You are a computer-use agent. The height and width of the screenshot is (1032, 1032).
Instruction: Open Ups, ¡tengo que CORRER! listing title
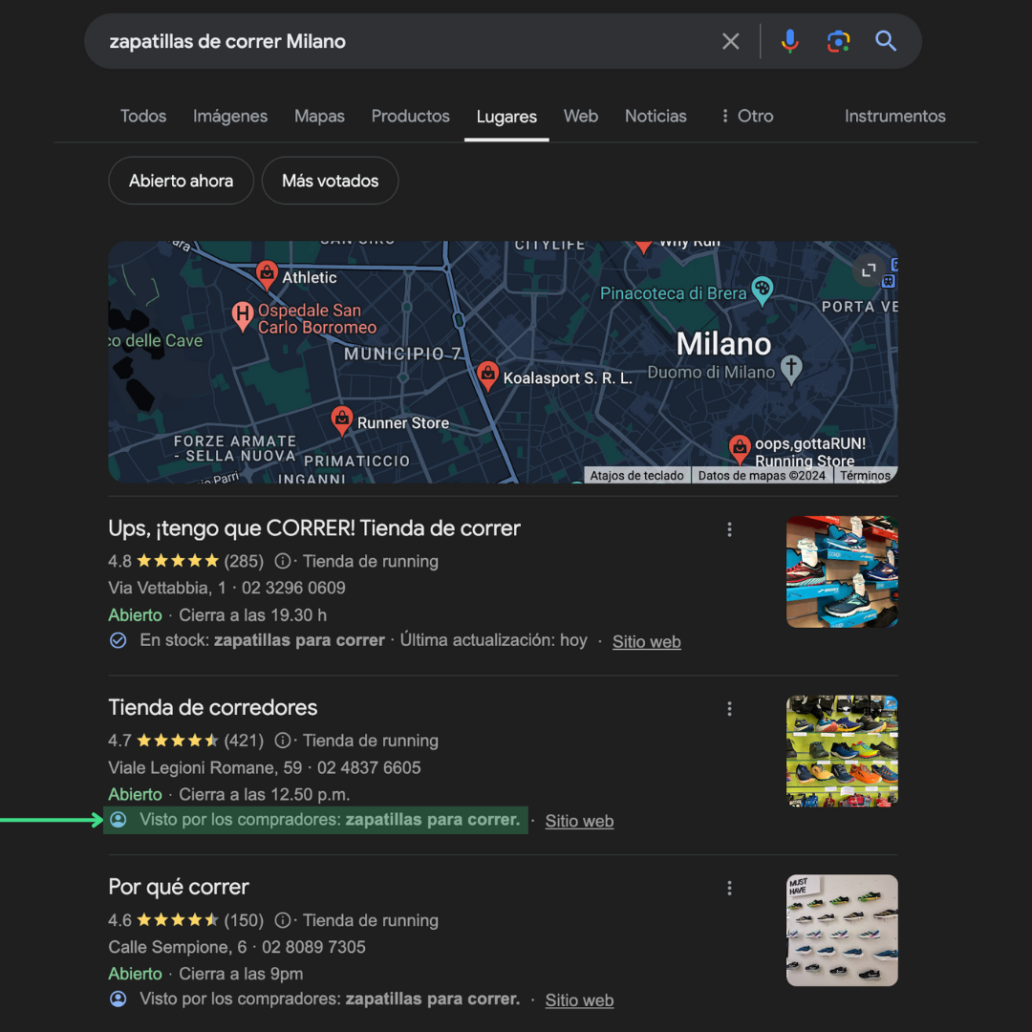pyautogui.click(x=314, y=527)
